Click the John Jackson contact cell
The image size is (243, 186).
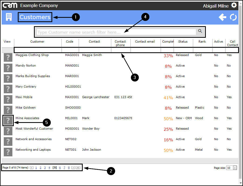[91, 150]
